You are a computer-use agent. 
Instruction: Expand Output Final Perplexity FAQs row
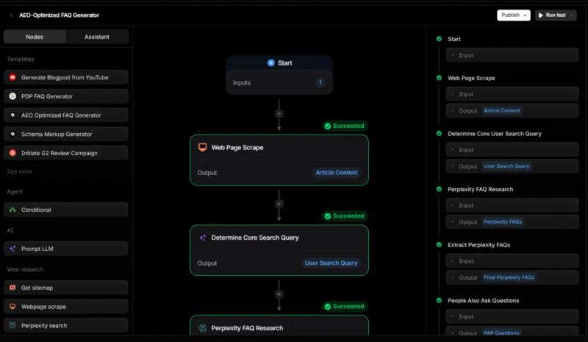point(512,277)
